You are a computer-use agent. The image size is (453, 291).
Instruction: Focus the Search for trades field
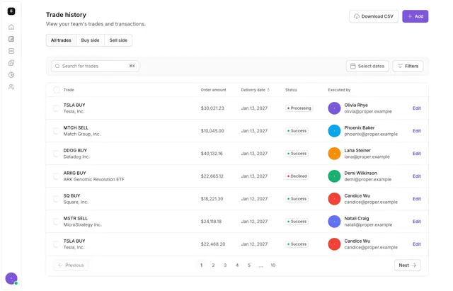95,66
